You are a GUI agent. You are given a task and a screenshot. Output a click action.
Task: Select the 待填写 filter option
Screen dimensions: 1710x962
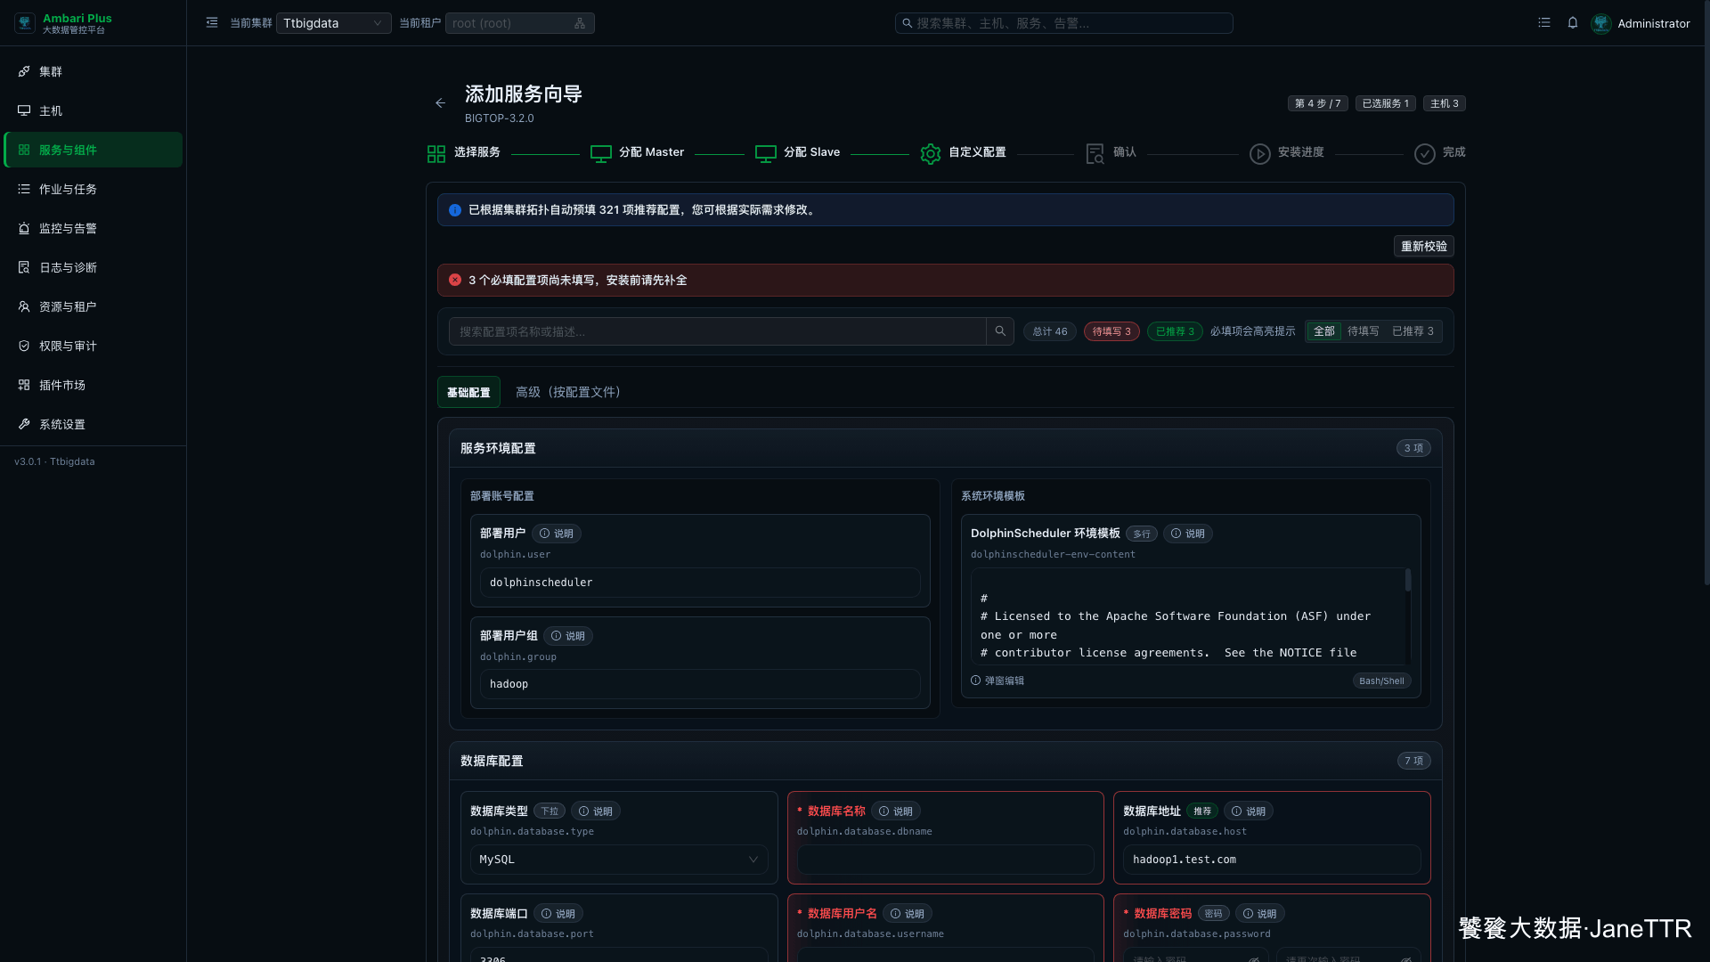coord(1364,331)
